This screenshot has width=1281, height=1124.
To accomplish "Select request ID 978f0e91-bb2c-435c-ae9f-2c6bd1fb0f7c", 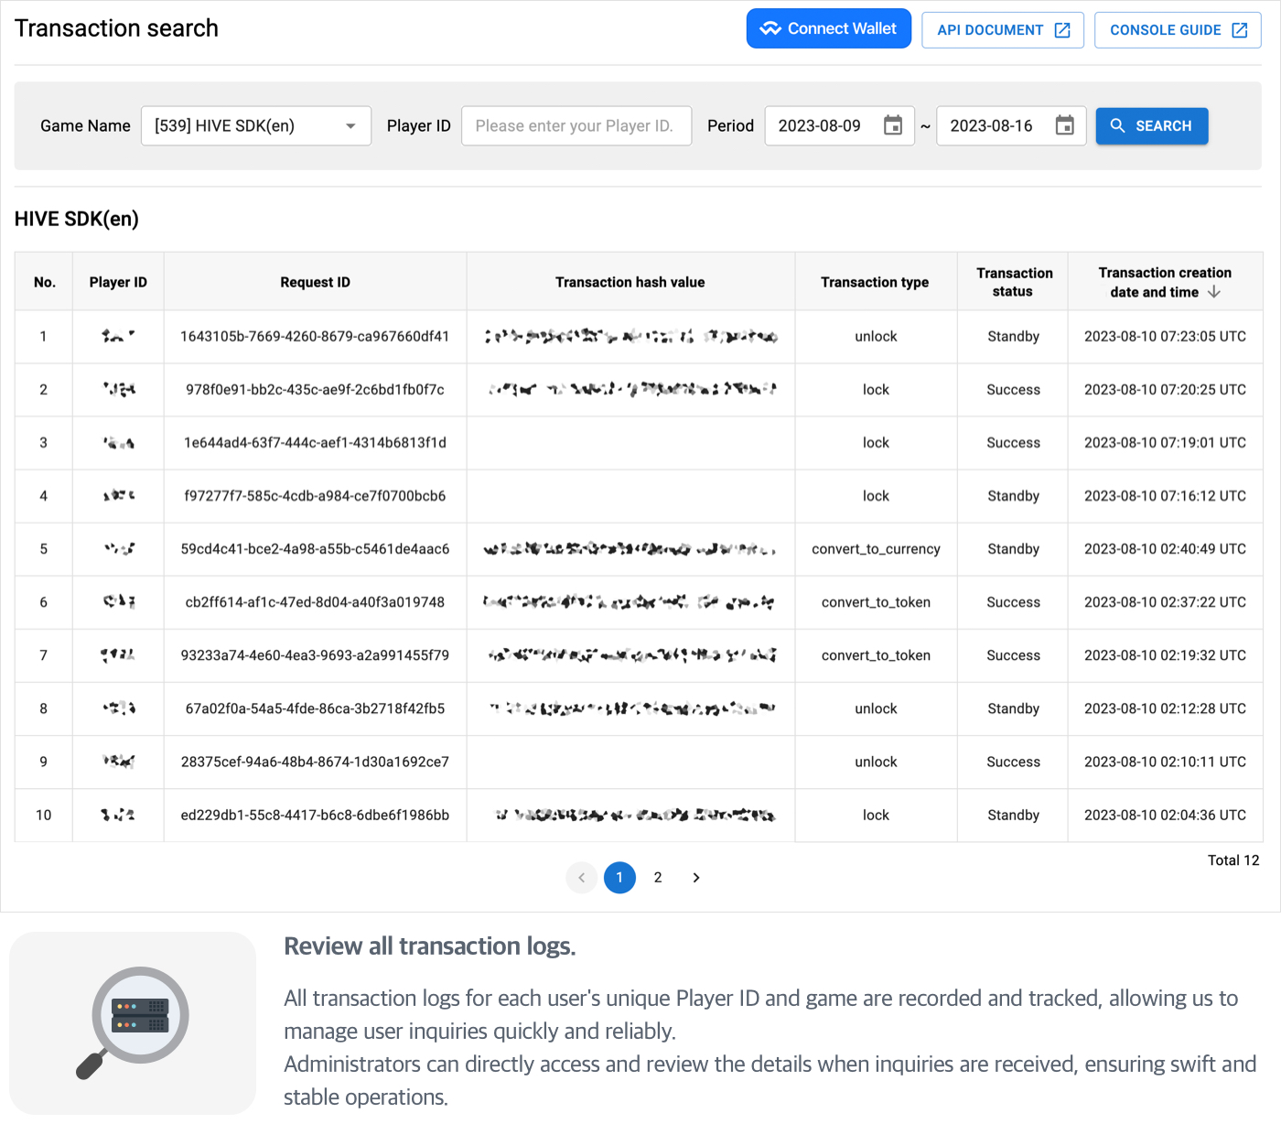I will [x=315, y=389].
